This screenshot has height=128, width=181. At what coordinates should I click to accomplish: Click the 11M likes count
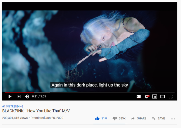point(104,118)
